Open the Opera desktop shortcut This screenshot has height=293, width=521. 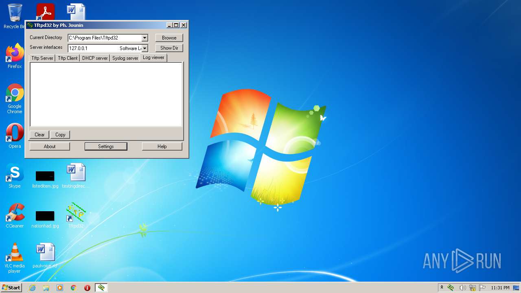[x=15, y=136]
